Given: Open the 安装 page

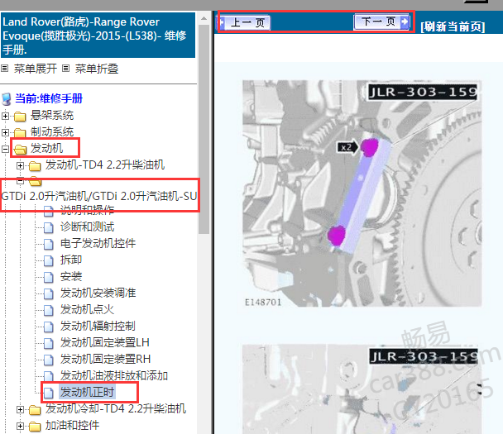Looking at the screenshot, I should (x=71, y=276).
